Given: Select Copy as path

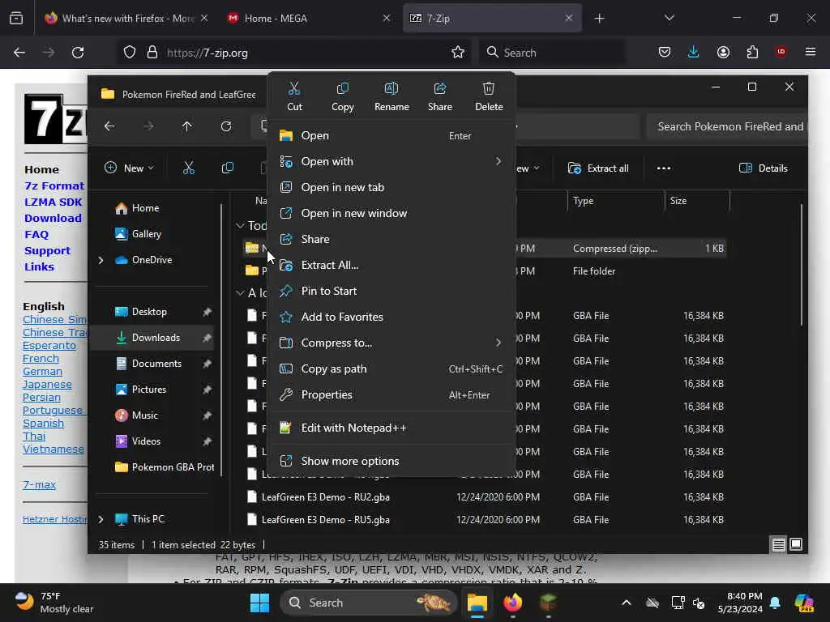Looking at the screenshot, I should 391,369.
